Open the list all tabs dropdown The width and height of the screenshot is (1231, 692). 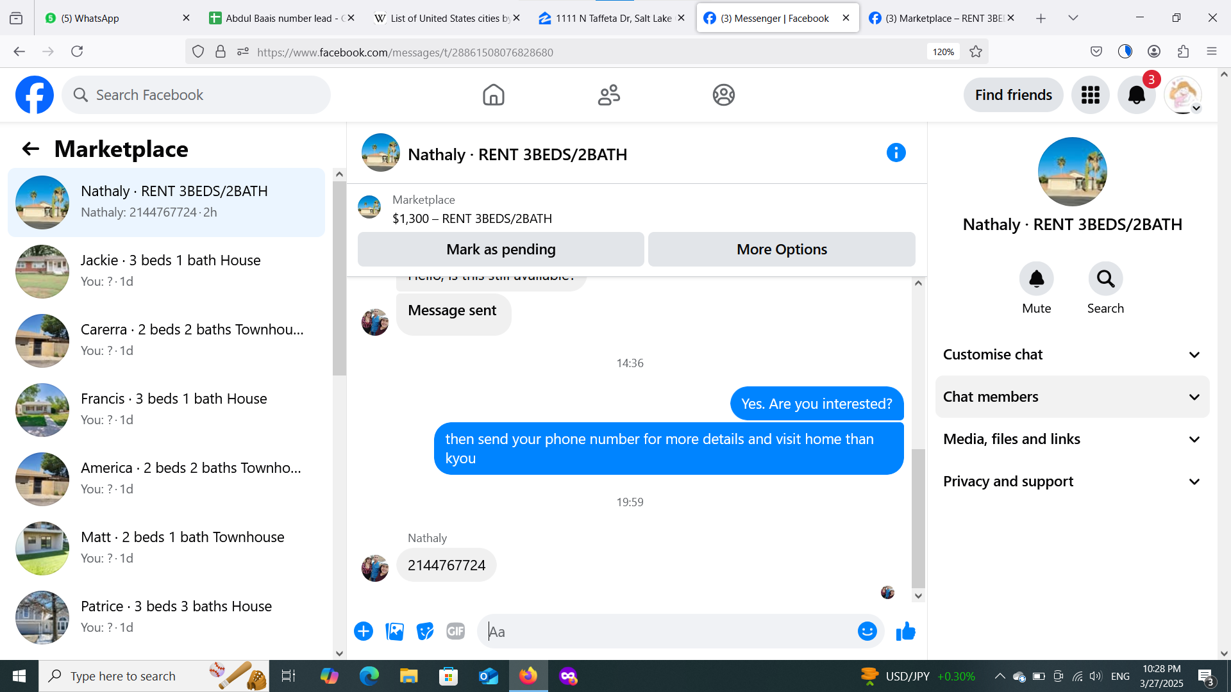[x=1073, y=18]
